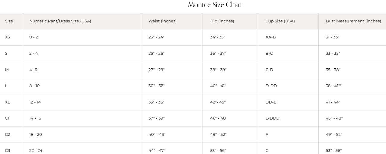Click the 44" - 47" waist cell
The height and width of the screenshot is (154, 386).
click(x=157, y=151)
